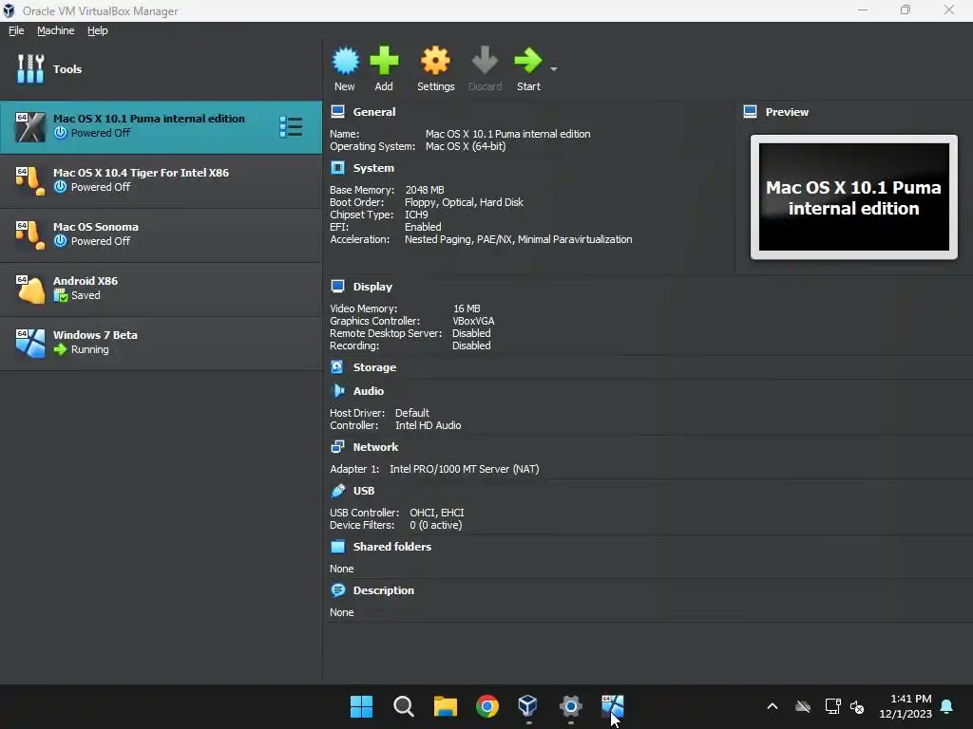Click the Mac OS X Puma X-shaped OS icon
This screenshot has width=973, height=729.
[x=30, y=127]
